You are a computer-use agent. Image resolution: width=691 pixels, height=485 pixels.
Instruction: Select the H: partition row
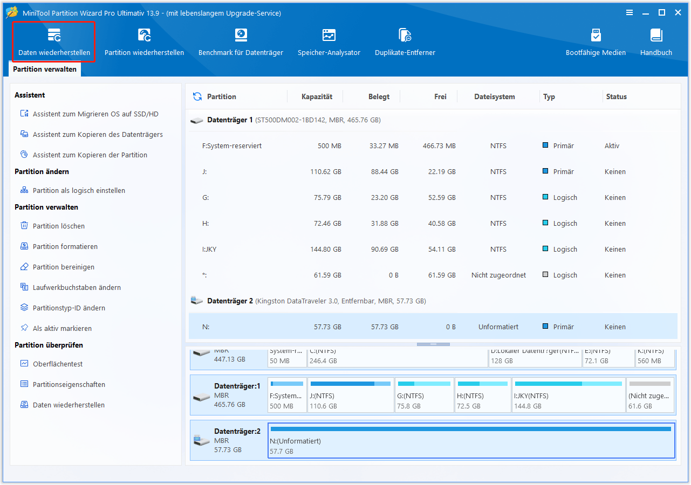pos(433,224)
